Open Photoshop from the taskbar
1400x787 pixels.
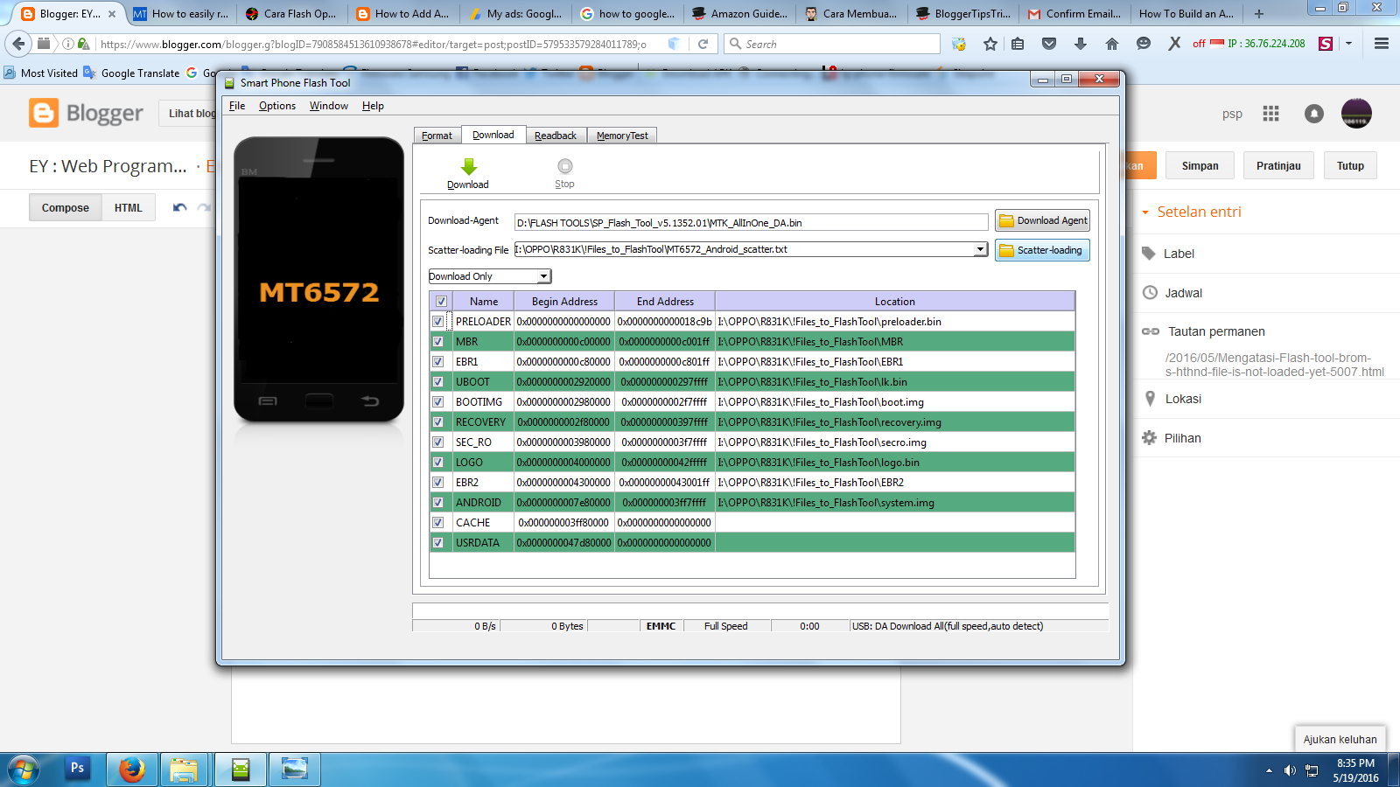77,769
